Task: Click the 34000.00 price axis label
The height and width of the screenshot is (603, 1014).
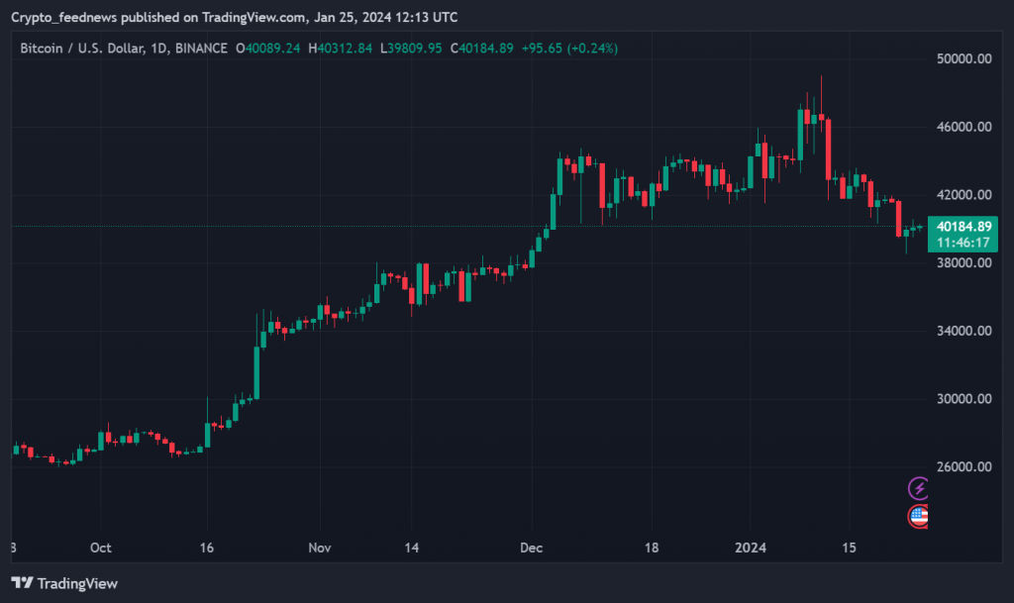Action: [x=963, y=331]
